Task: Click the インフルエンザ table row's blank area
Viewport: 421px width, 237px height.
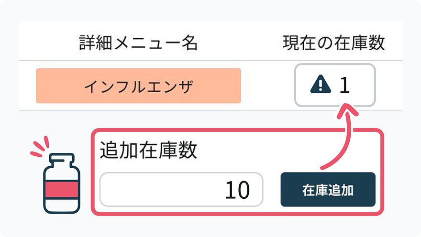Action: pos(267,85)
